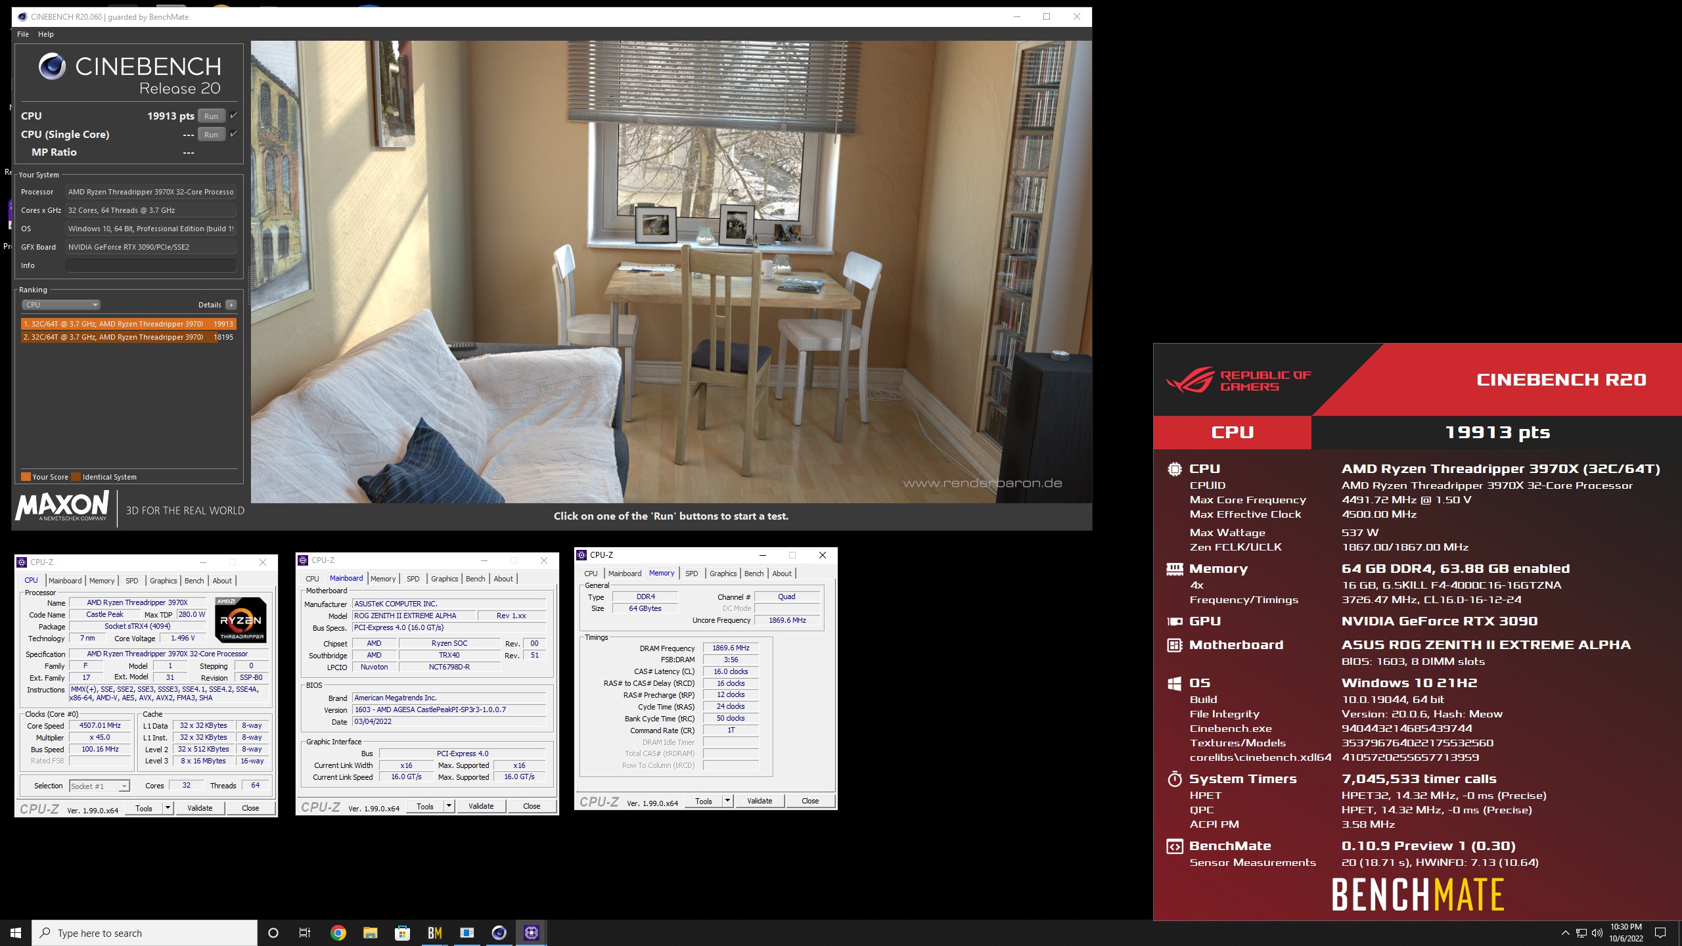Open Cortana circle icon on taskbar
The height and width of the screenshot is (946, 1682).
pos(273,933)
